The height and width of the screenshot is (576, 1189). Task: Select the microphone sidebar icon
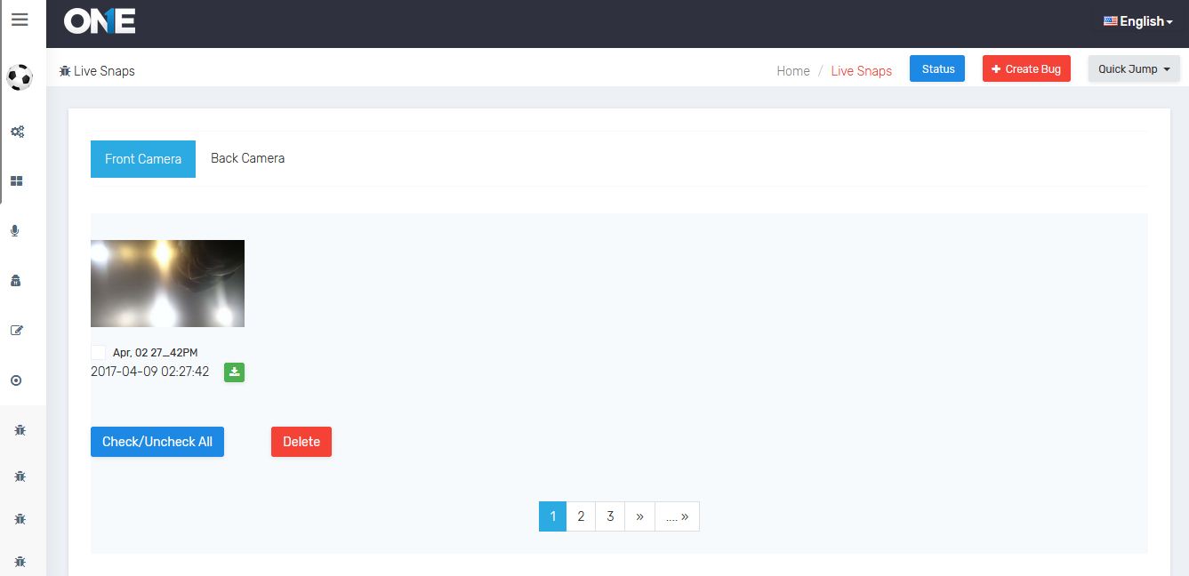tap(15, 231)
